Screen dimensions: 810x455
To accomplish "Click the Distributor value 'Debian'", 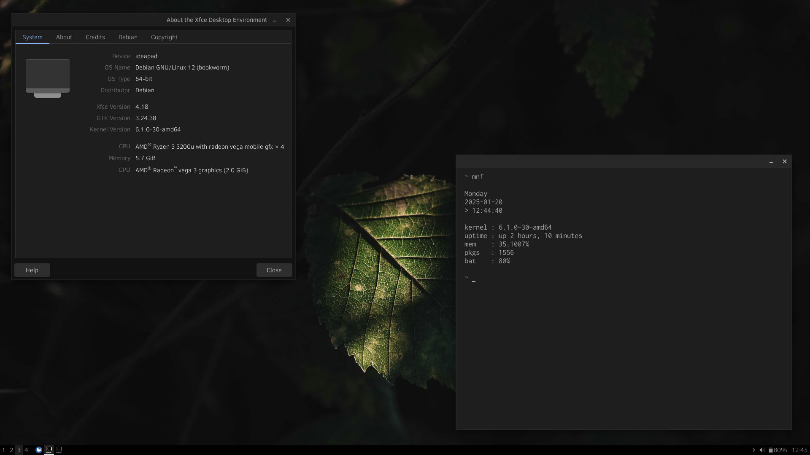I will click(x=145, y=90).
